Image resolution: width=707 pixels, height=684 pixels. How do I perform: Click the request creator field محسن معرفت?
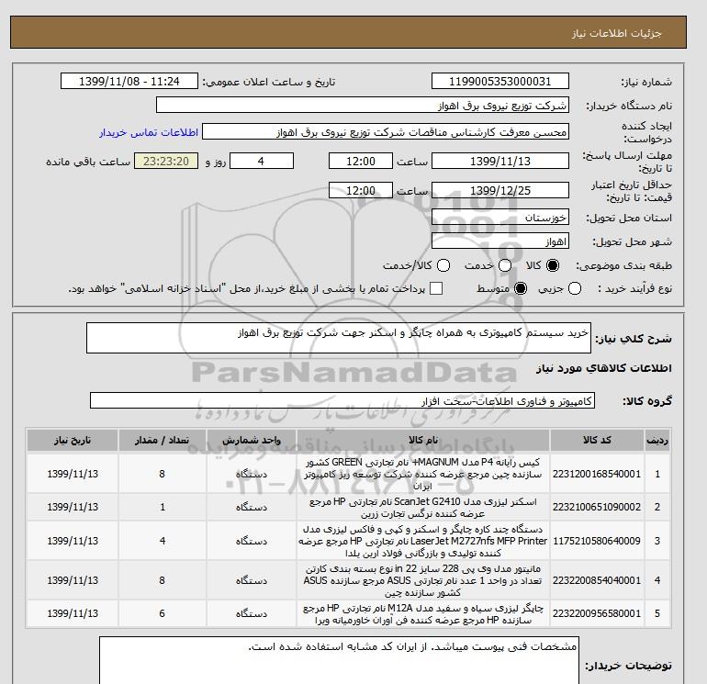[x=385, y=132]
